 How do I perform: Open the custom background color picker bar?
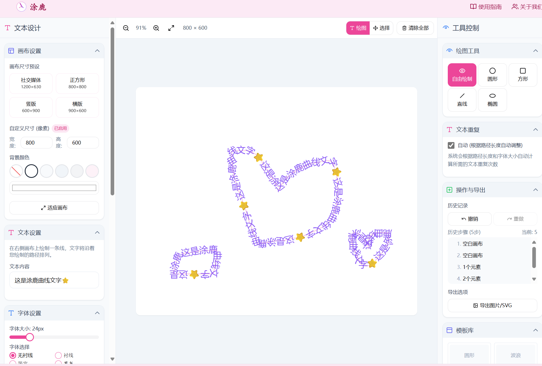54,188
